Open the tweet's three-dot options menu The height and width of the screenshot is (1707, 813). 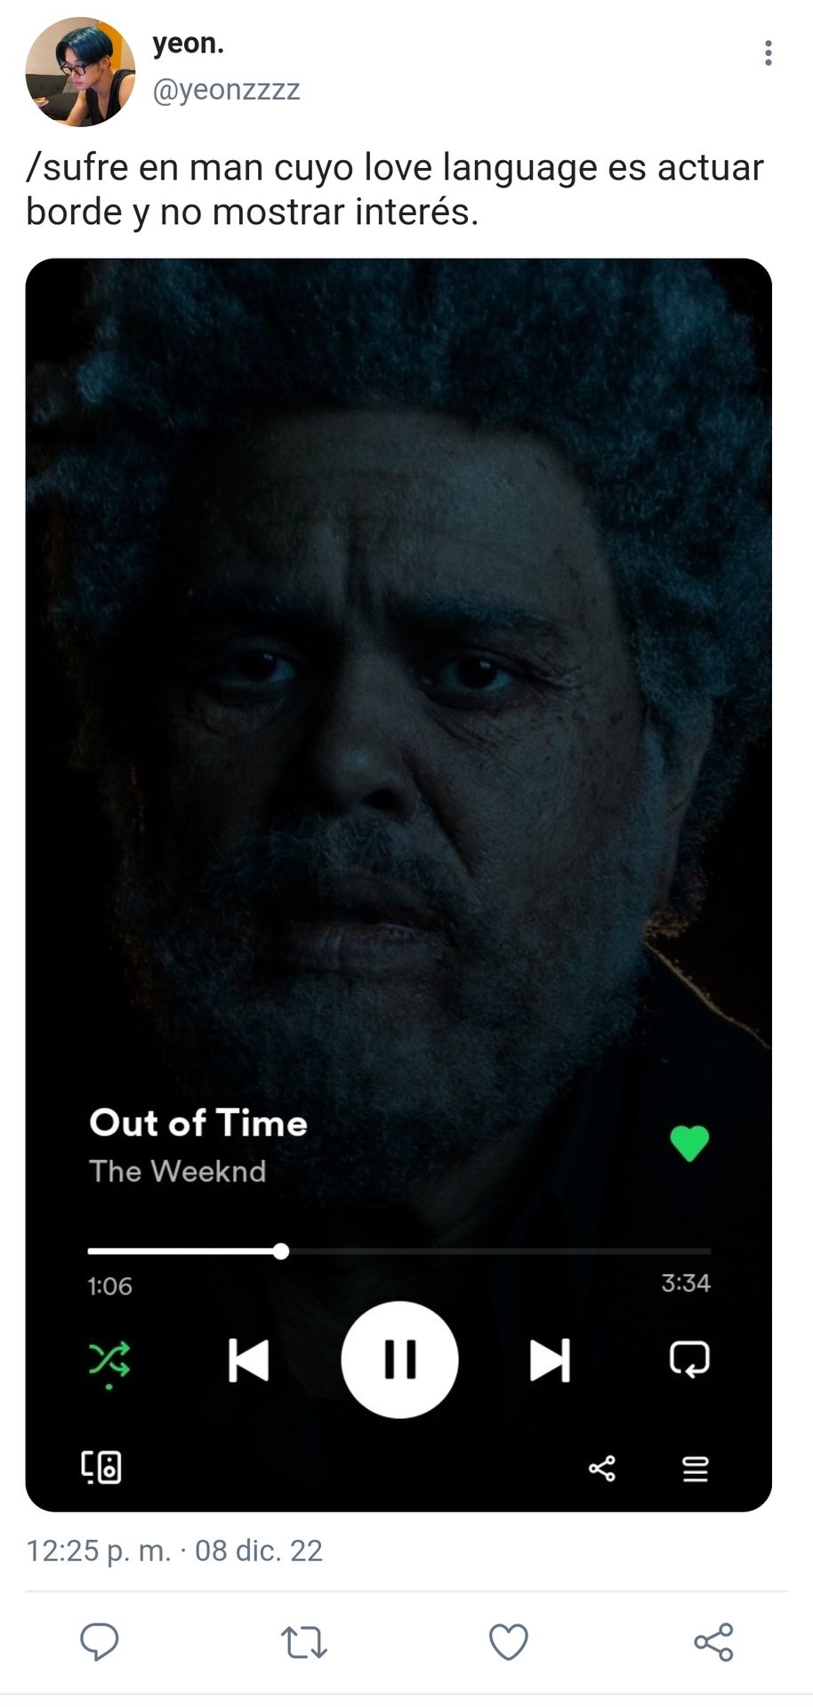[x=768, y=53]
